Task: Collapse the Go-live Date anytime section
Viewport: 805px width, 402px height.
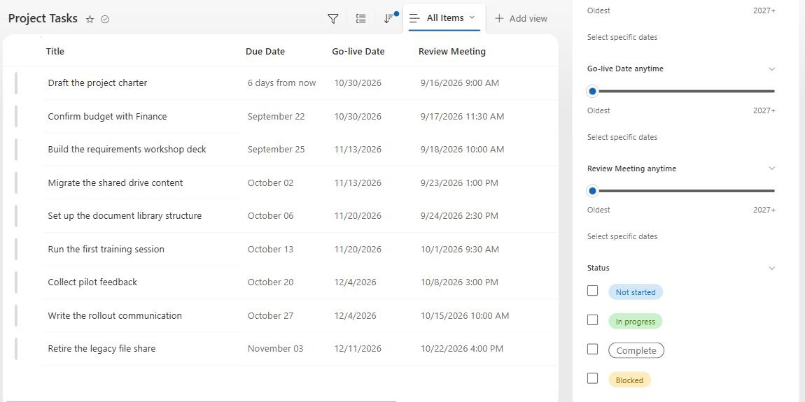Action: [x=771, y=69]
